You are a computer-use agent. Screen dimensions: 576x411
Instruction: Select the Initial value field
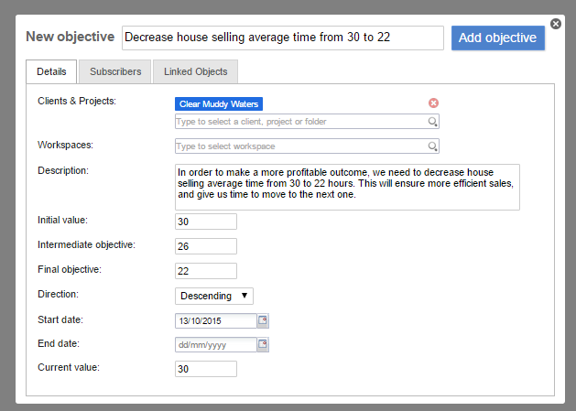click(x=205, y=222)
